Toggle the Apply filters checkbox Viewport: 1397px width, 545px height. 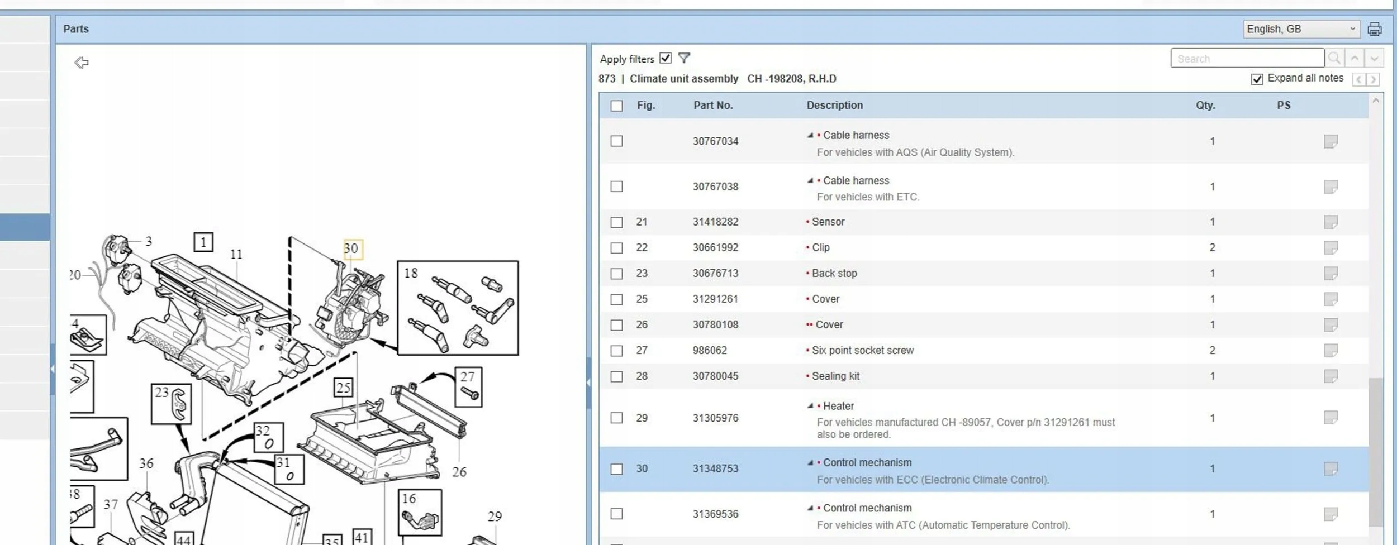point(665,58)
